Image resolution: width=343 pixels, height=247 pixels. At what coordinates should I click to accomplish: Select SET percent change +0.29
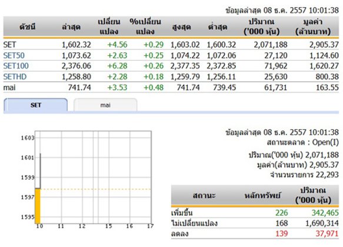click(x=154, y=45)
